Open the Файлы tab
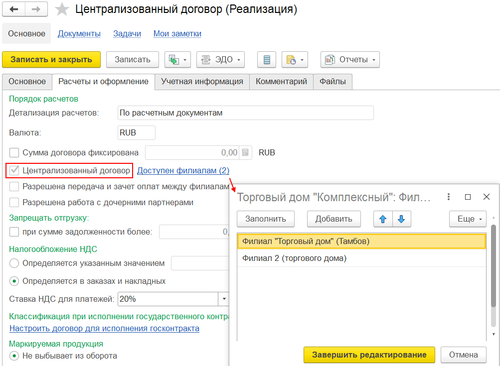Image resolution: width=500 pixels, height=366 pixels. pyautogui.click(x=333, y=82)
